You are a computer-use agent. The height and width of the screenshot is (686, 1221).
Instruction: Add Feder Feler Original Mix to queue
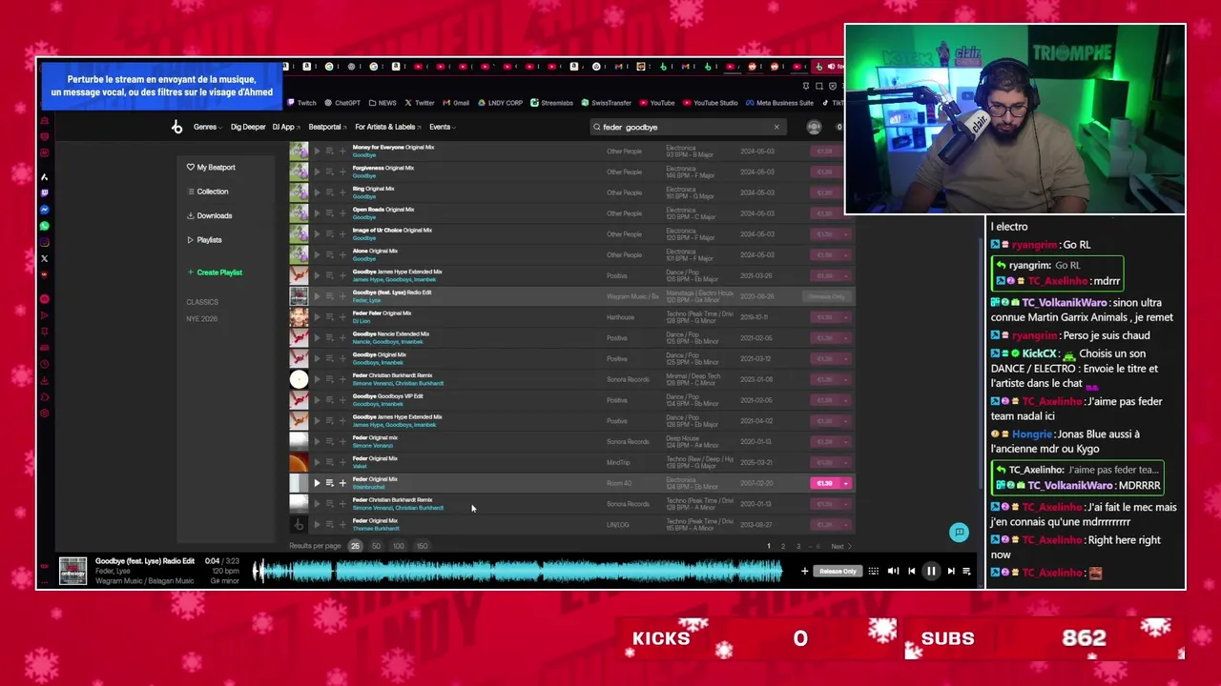[330, 317]
